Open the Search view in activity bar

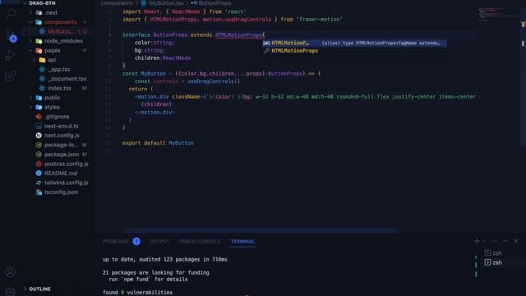[11, 14]
